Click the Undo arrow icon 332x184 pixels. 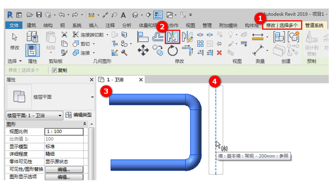(x=62, y=15)
